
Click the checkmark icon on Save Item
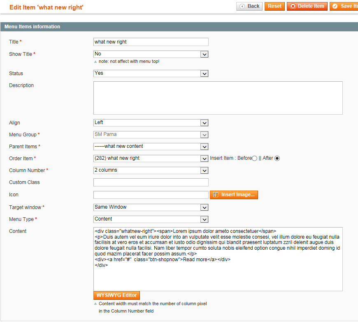(x=335, y=7)
